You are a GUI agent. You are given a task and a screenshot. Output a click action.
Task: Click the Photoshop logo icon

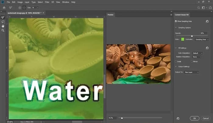pos(2,2)
